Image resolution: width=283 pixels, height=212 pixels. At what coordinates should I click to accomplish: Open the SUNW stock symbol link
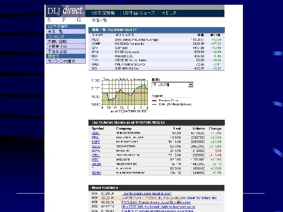(x=96, y=173)
